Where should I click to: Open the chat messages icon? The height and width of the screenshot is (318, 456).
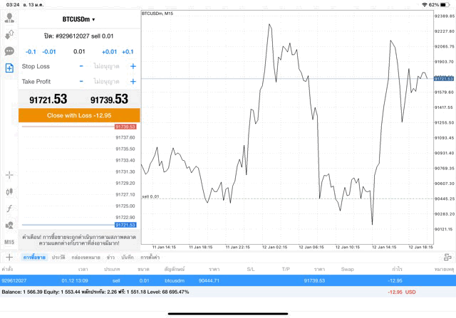pos(9,51)
